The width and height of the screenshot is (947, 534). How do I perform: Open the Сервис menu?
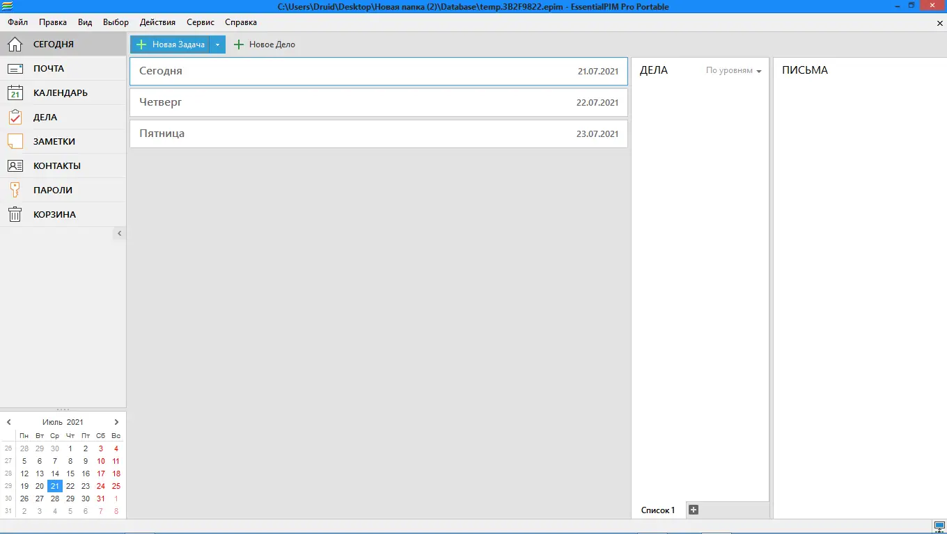(201, 22)
